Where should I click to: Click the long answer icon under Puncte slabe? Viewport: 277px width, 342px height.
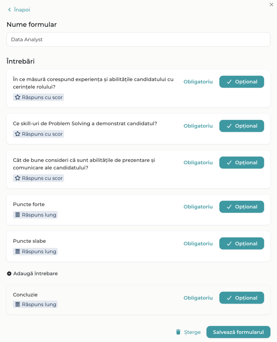point(17,251)
